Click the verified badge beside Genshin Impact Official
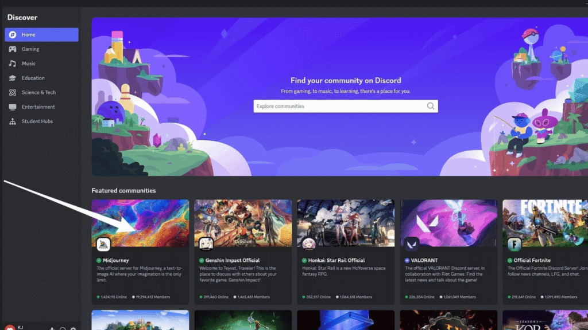Viewport: 588px width, 330px height. coord(202,261)
